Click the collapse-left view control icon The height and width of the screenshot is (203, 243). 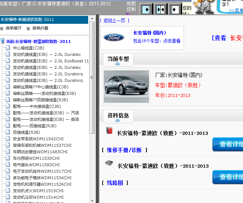175,9
